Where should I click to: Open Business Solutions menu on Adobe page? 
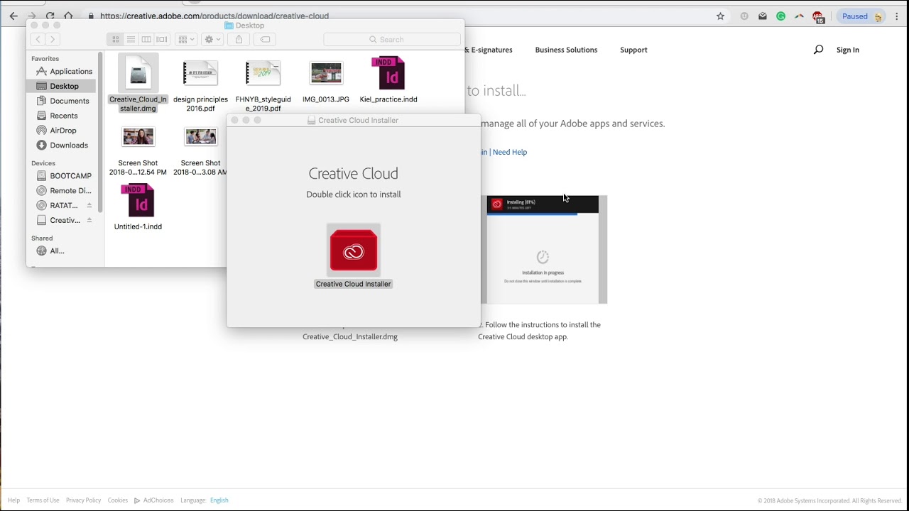coord(566,50)
